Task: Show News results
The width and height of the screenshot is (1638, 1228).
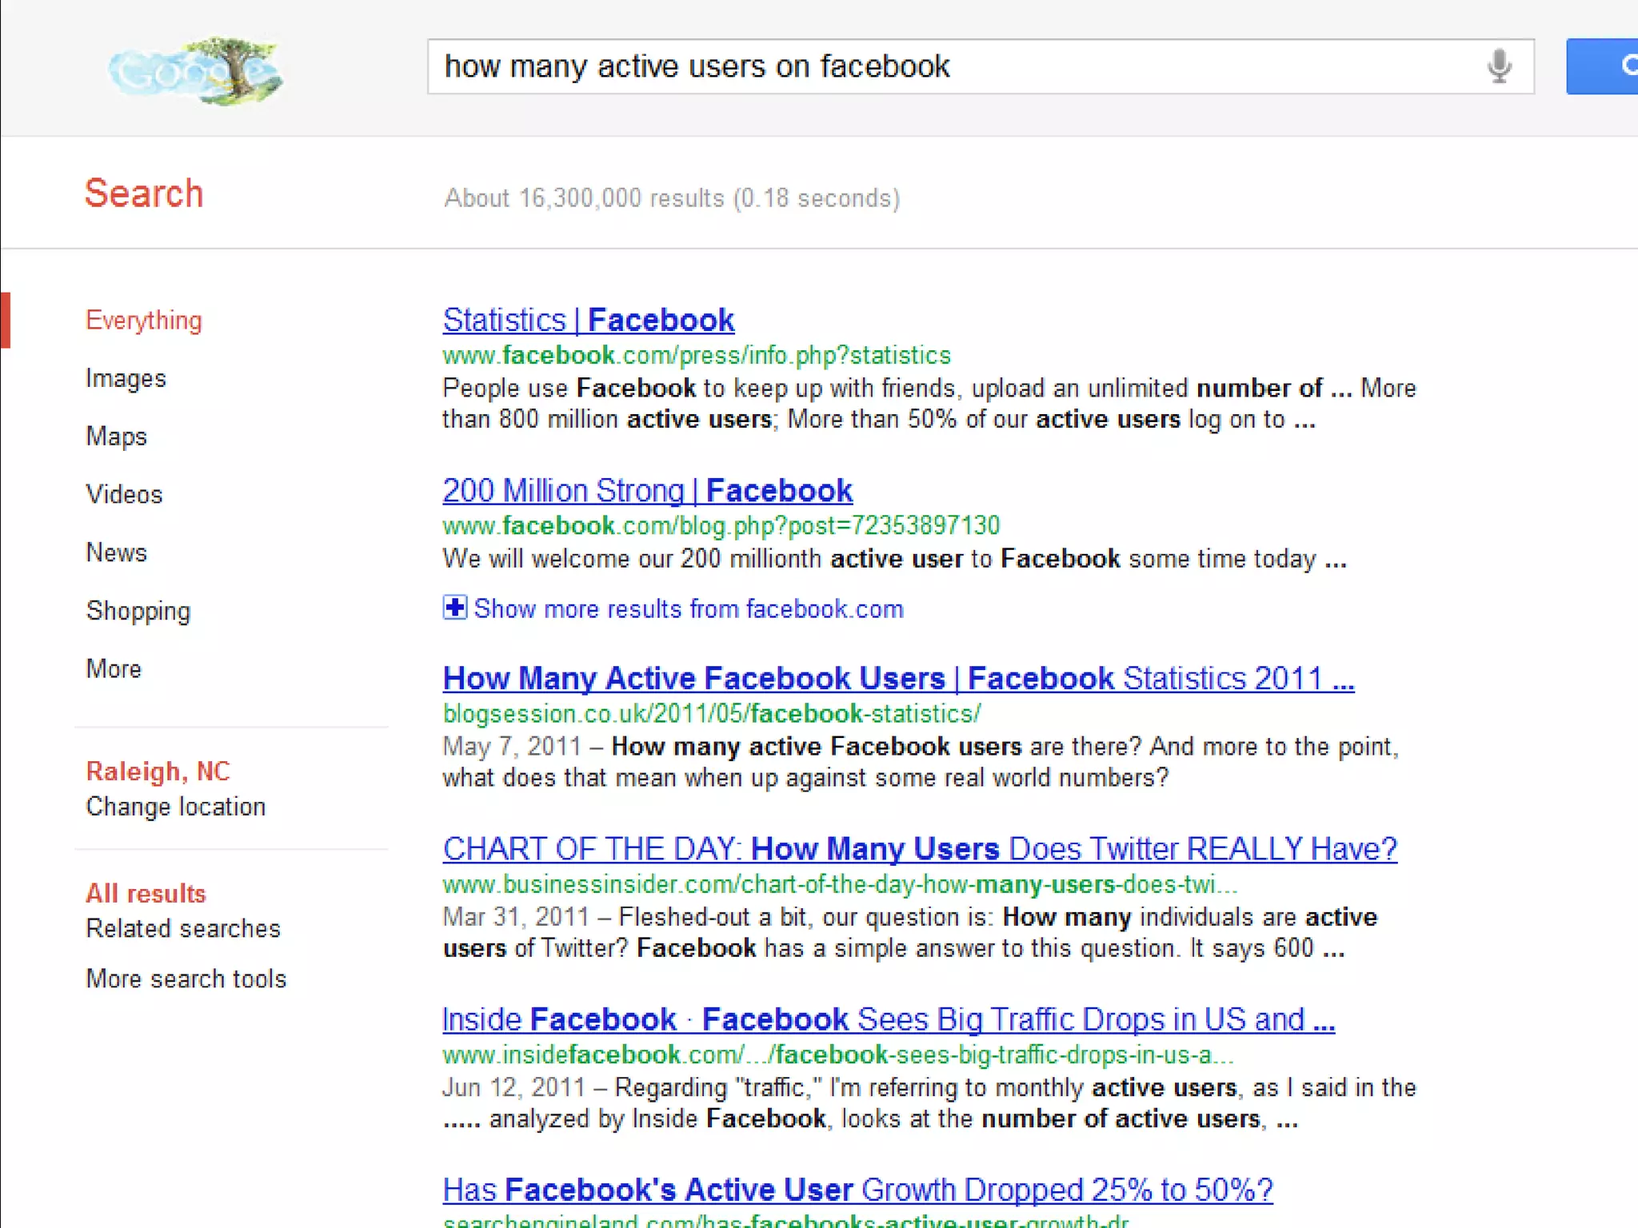Action: [x=117, y=553]
